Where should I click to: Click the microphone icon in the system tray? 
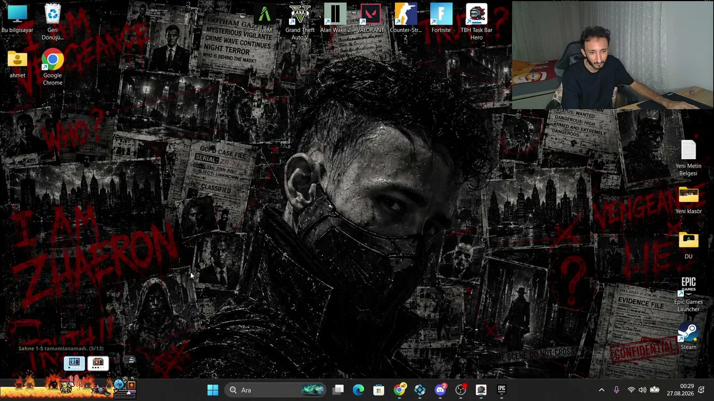[616, 390]
